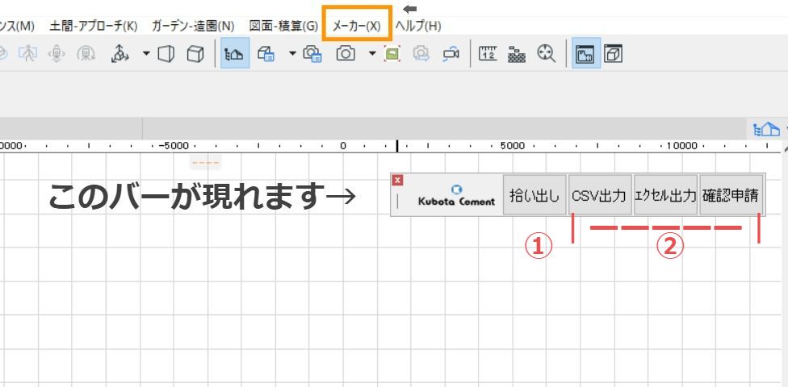Viewport: 788px width, 387px height.
Task: Toggle the highlighted house plan view icon
Action: pos(235,53)
